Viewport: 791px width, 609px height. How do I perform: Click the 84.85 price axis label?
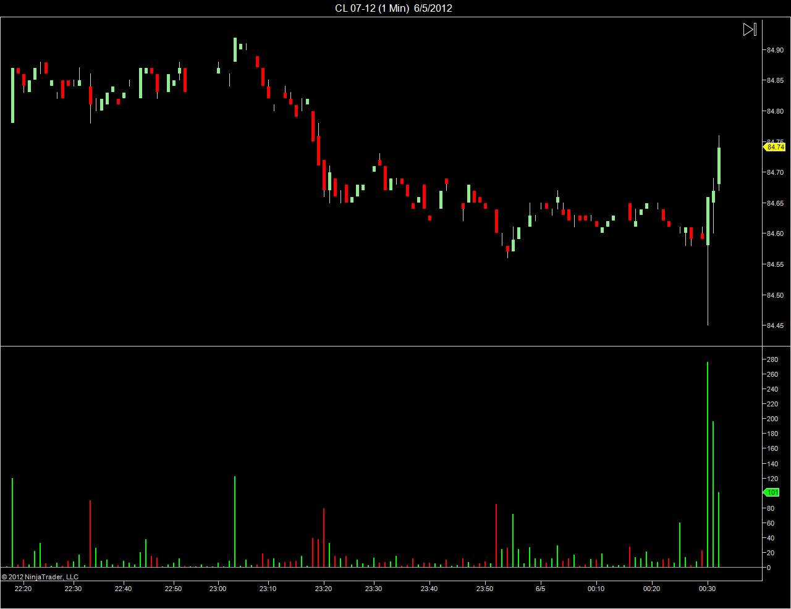(x=775, y=80)
